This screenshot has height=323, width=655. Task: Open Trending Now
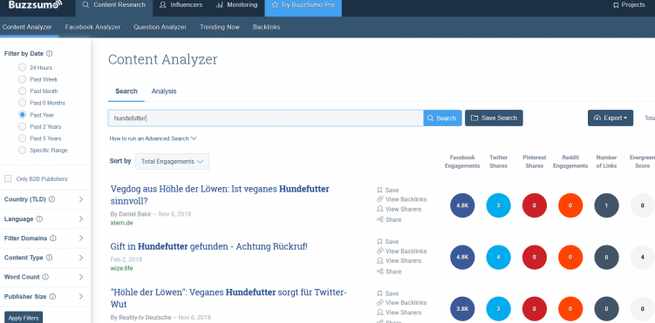(220, 27)
